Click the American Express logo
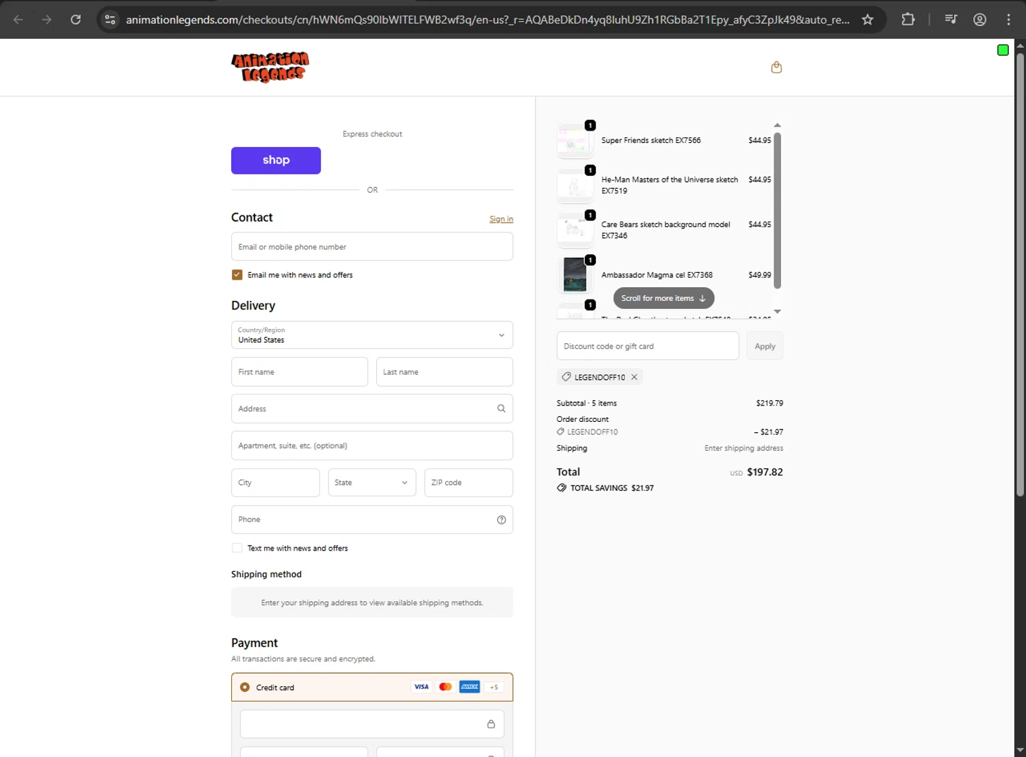The height and width of the screenshot is (757, 1026). click(469, 687)
